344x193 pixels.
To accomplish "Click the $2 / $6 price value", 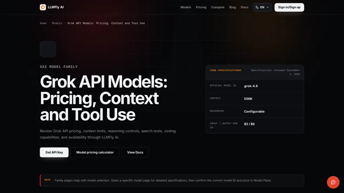I will (249, 124).
